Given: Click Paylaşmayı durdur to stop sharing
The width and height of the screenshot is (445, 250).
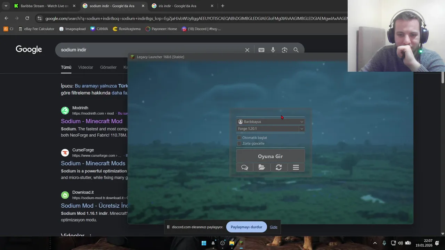Looking at the screenshot, I should (246, 227).
